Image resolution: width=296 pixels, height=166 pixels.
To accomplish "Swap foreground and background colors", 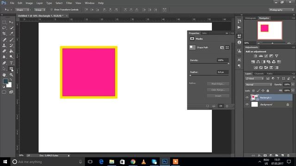I will coord(11,80).
